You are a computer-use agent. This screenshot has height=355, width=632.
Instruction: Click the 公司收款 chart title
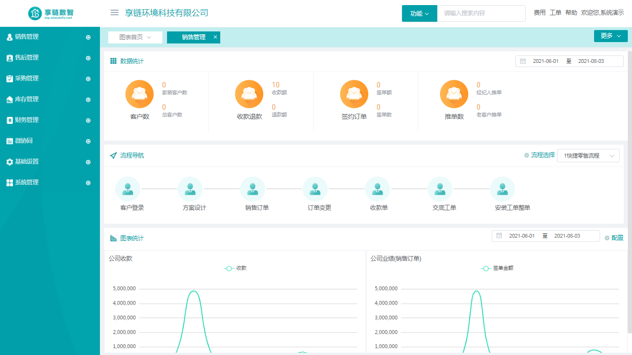(x=121, y=258)
